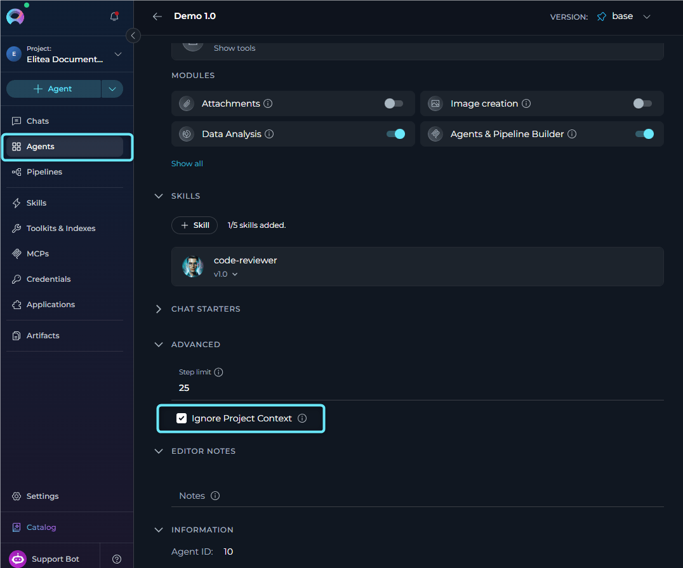This screenshot has width=683, height=568.
Task: Go back using the left arrow
Action: click(x=157, y=17)
